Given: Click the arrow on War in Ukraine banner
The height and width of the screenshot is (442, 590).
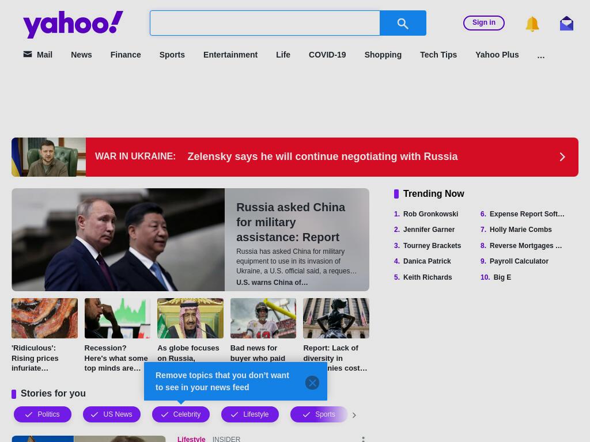Looking at the screenshot, I should pos(562,157).
